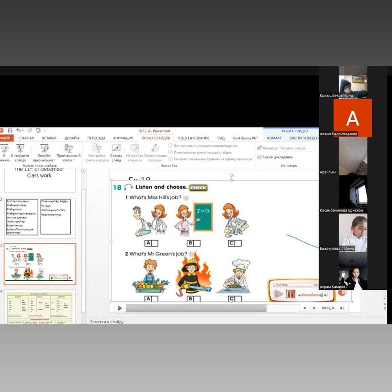Click the rotation handle above the video object
This screenshot has width=392, height=392.
point(232,175)
